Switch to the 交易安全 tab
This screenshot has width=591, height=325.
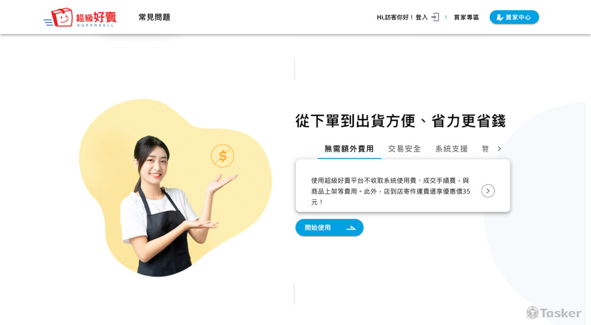pos(404,149)
